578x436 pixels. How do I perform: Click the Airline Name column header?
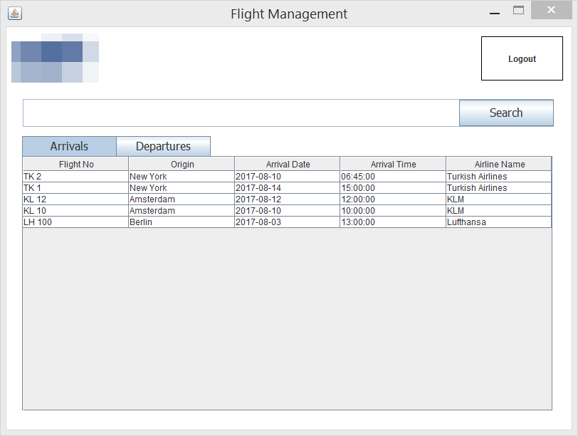(498, 164)
